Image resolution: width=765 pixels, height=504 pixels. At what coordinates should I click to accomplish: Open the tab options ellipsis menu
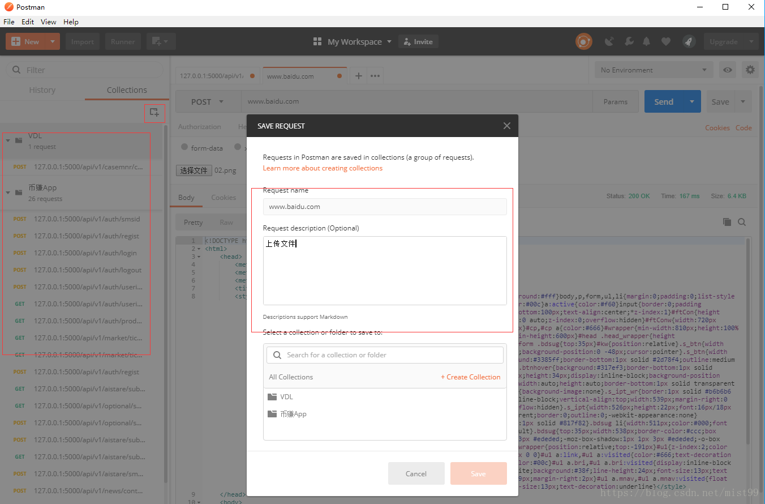(375, 76)
